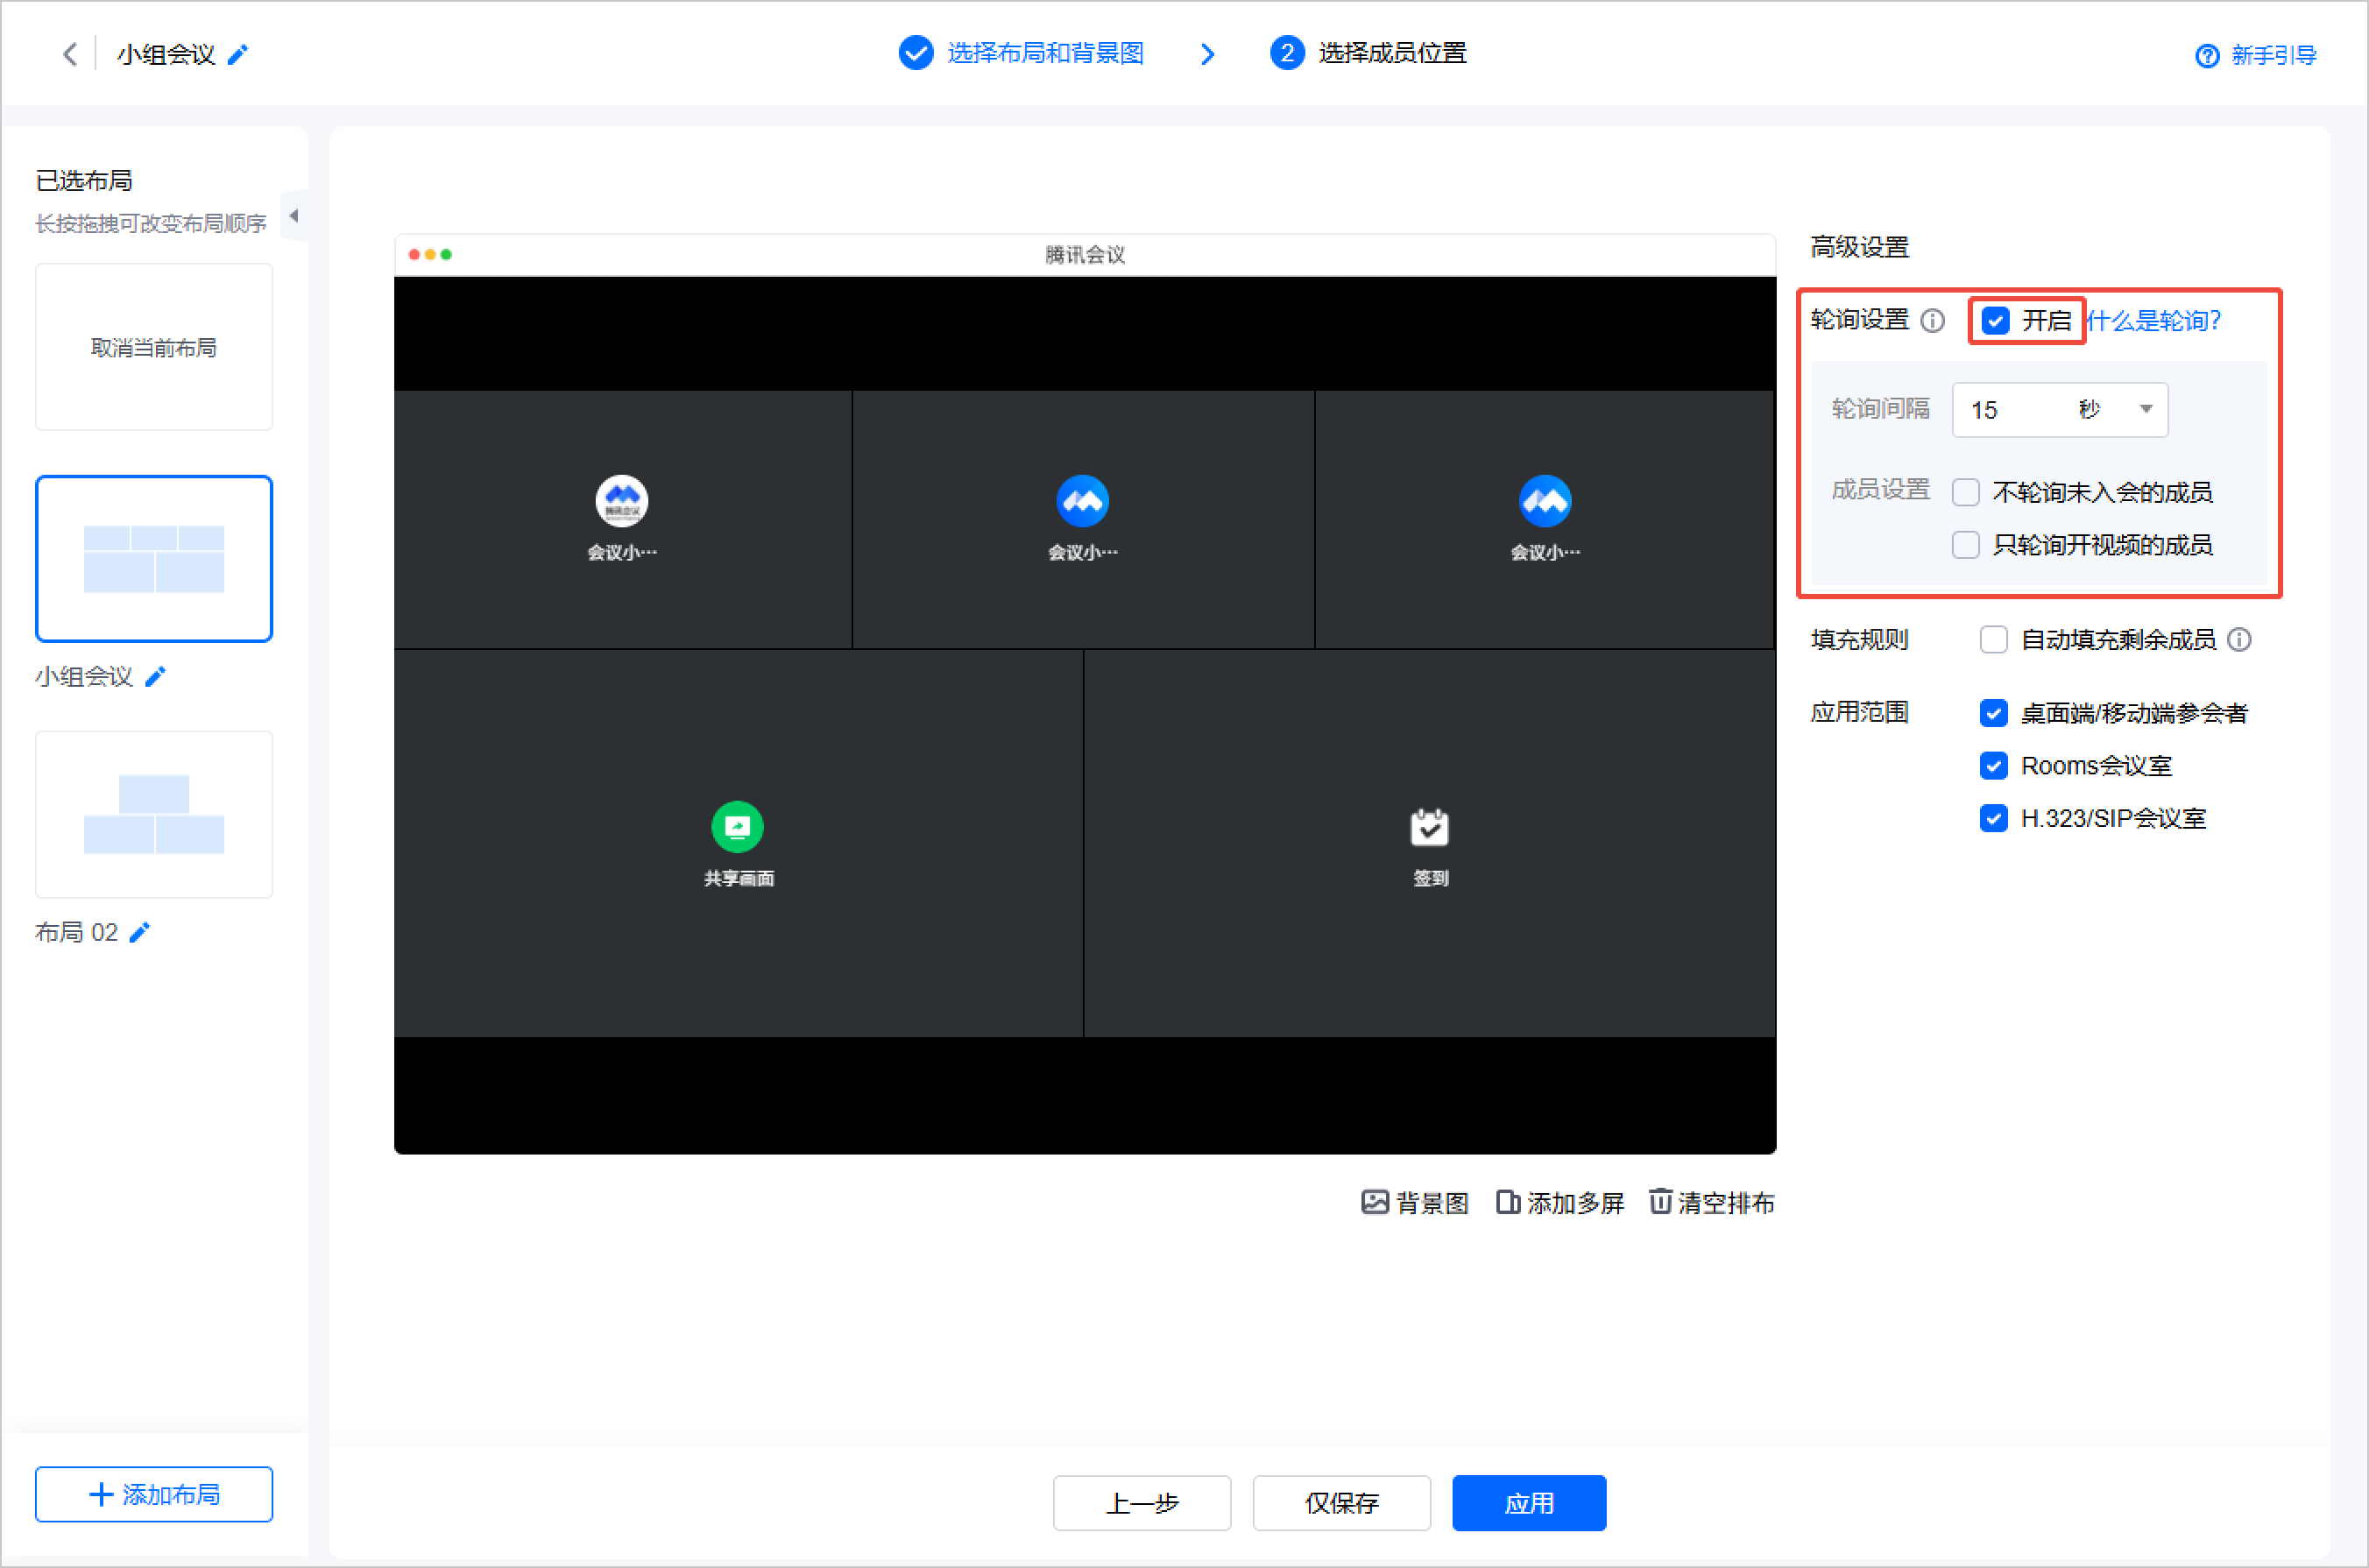Screen dimensions: 2369x1568
Task: Select 取消当前布局 card
Action: tap(154, 347)
